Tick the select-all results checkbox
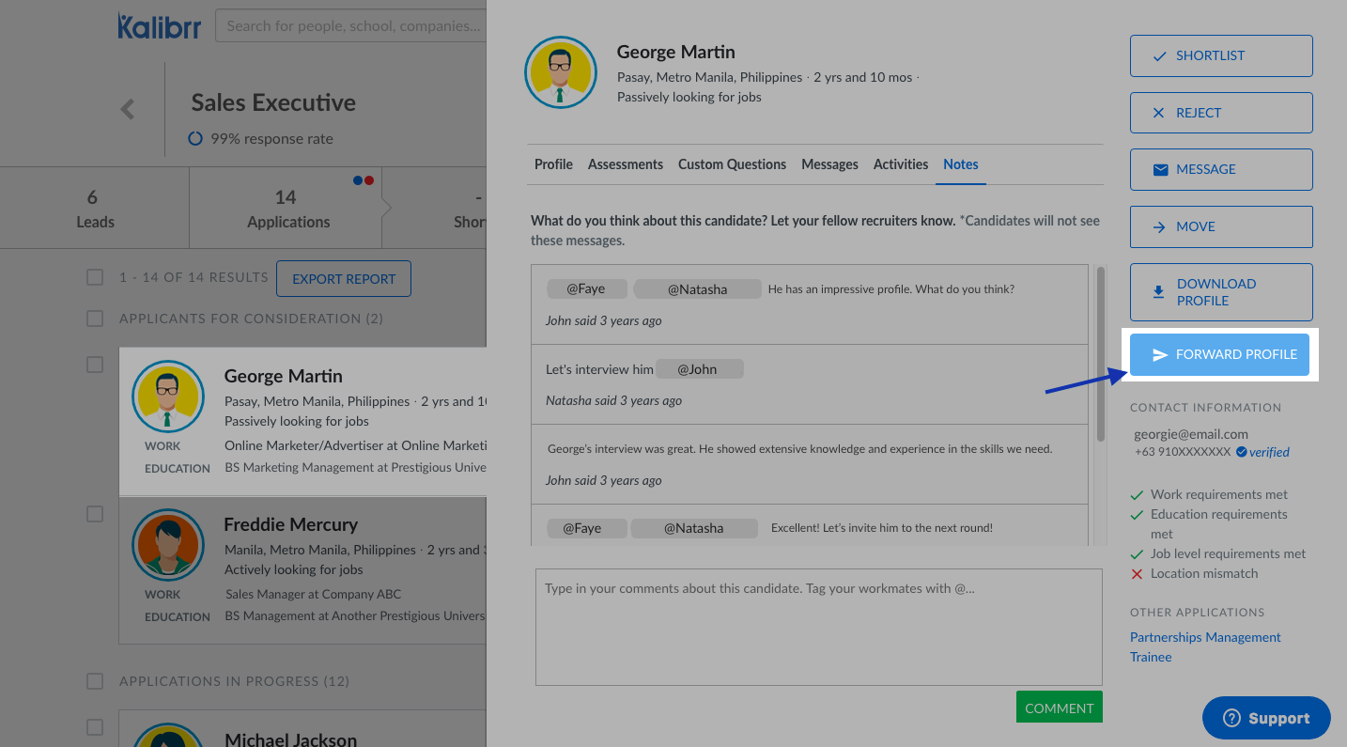 click(x=95, y=277)
